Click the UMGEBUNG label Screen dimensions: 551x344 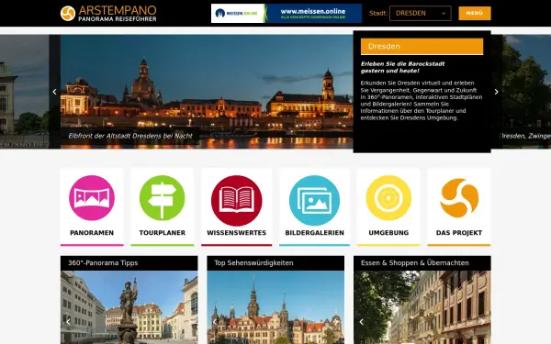click(388, 233)
